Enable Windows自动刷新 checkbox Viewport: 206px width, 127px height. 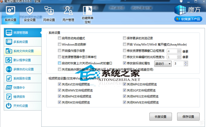59,44
